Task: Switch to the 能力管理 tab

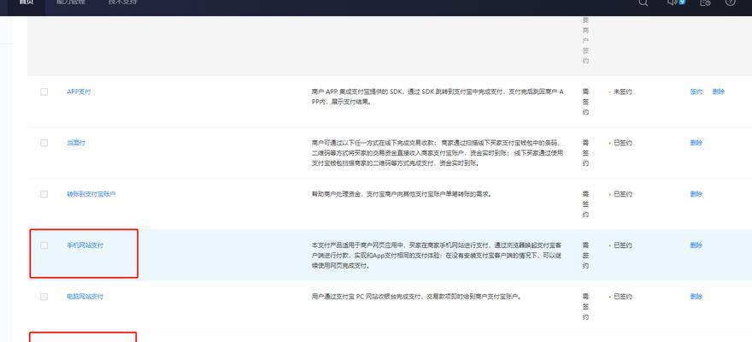Action: 72,2
